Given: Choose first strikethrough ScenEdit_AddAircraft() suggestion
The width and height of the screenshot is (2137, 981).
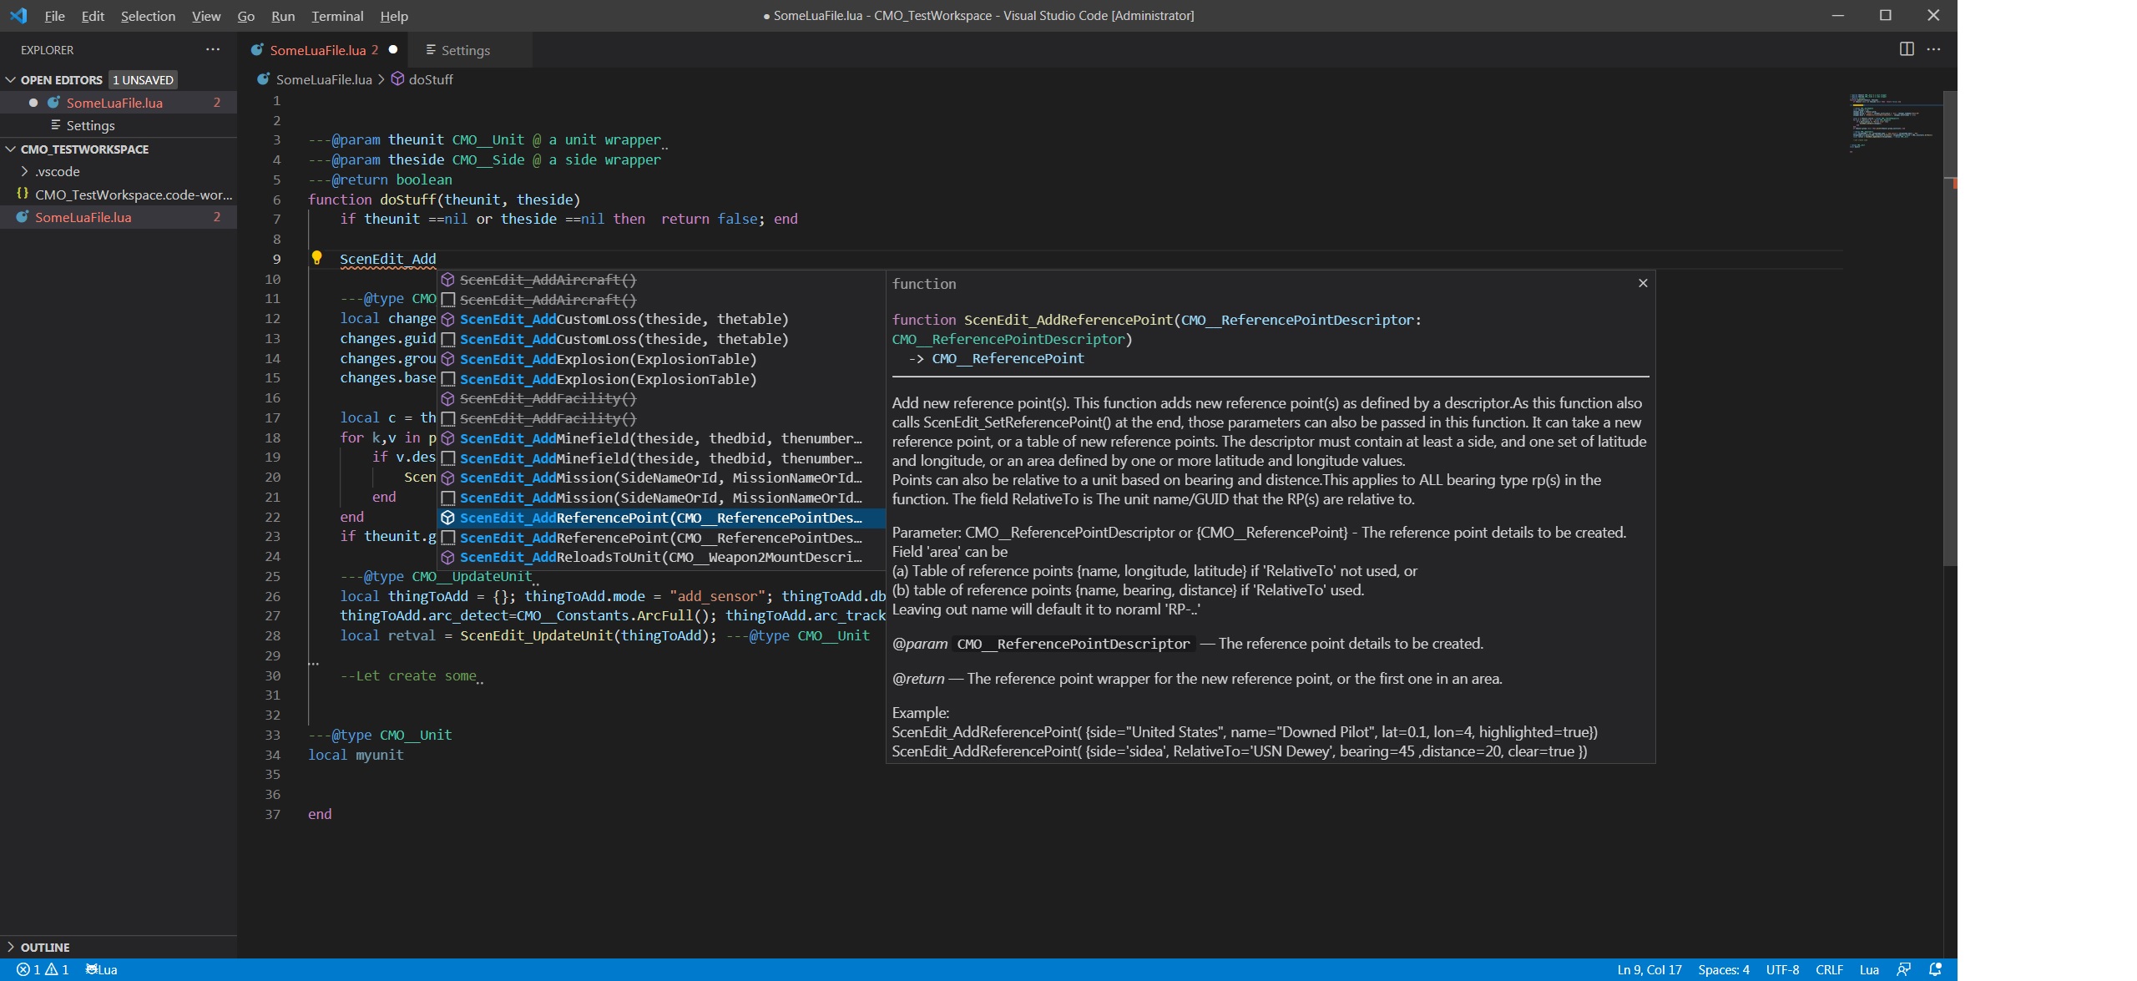Looking at the screenshot, I should click(x=661, y=280).
